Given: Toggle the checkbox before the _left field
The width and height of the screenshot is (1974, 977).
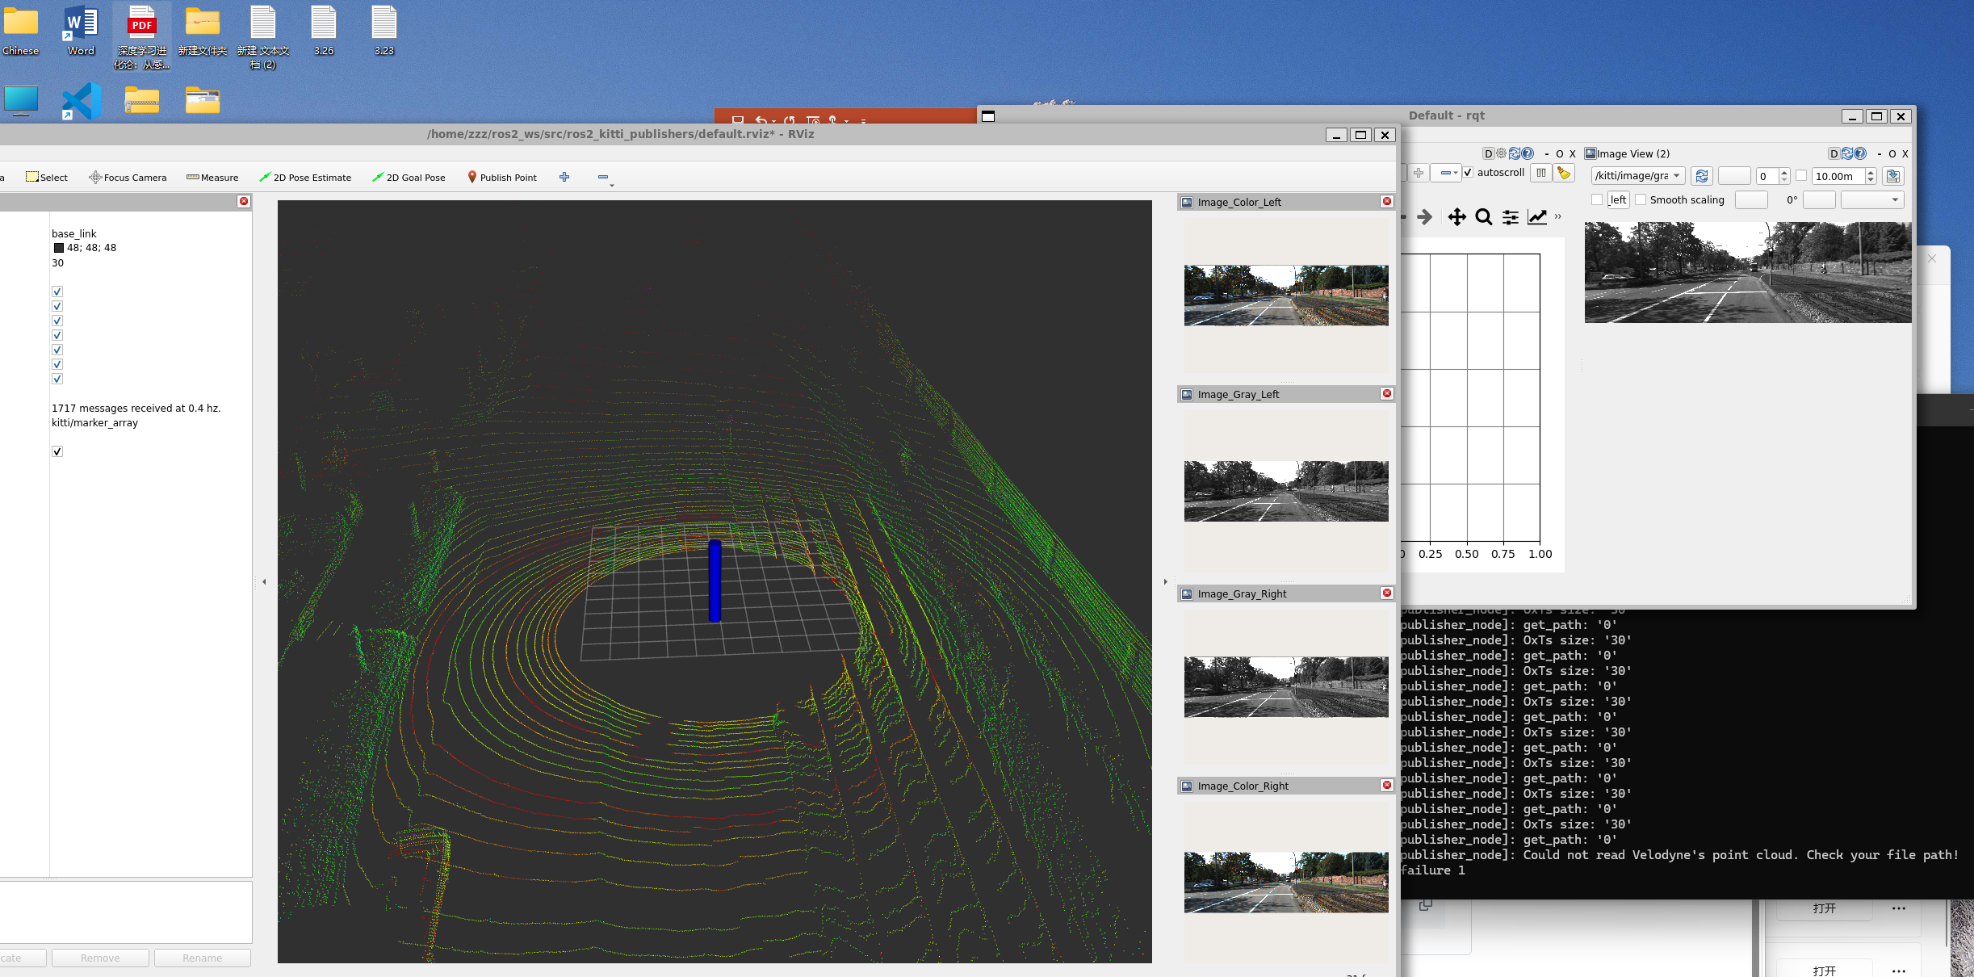Looking at the screenshot, I should (x=1597, y=199).
